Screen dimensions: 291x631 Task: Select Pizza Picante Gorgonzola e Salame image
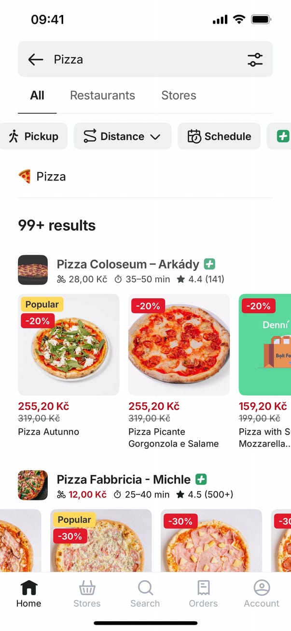[179, 344]
